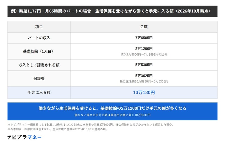Click the blue banner headline 働きながら生活保護を受けると

click(112, 108)
